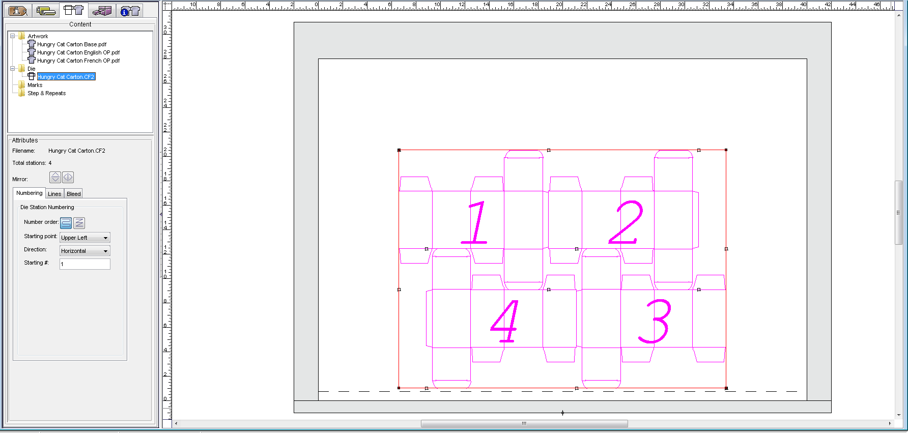Click the horizontal scrollbar thumb
This screenshot has width=908, height=433.
tap(524, 423)
